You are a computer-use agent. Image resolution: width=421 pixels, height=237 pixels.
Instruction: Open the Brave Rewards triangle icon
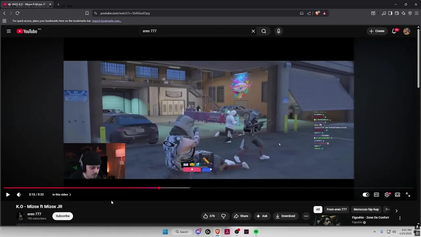tap(324, 13)
